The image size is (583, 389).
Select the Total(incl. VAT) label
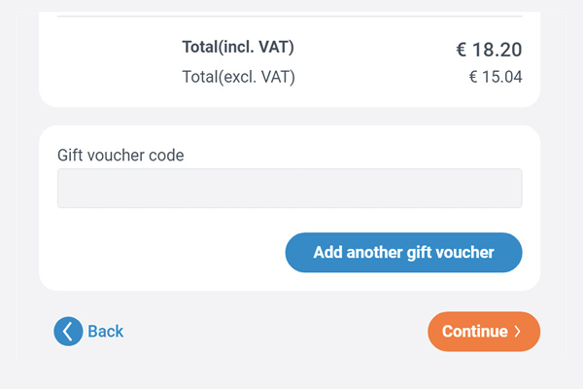point(238,47)
